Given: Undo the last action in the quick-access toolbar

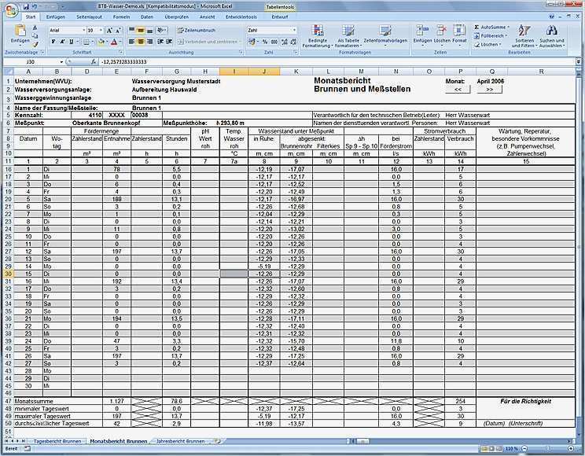Looking at the screenshot, I should tap(35, 7).
